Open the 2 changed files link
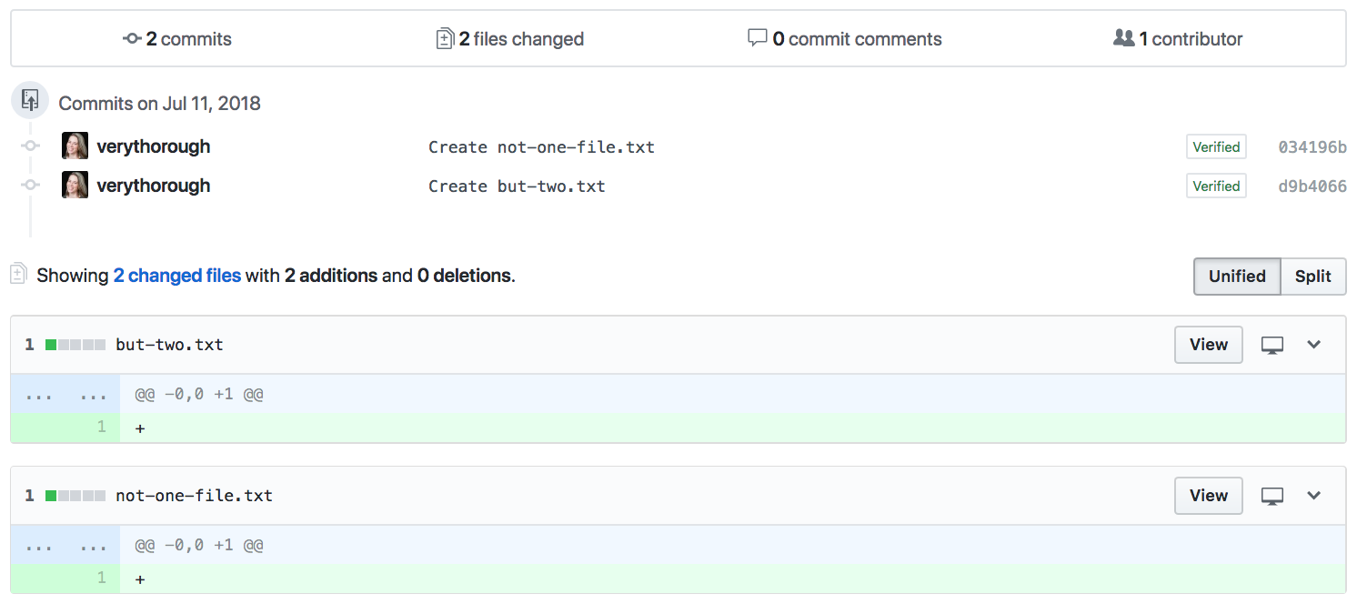 (177, 275)
